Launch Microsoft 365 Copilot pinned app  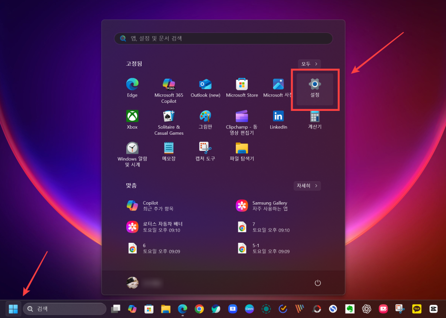click(169, 90)
